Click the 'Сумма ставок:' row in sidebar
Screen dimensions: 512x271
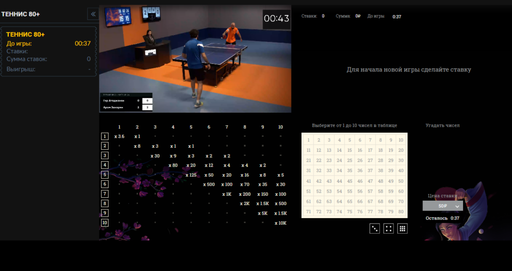(x=48, y=59)
